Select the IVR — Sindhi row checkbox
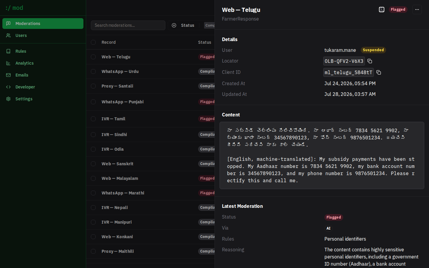 coord(93,135)
